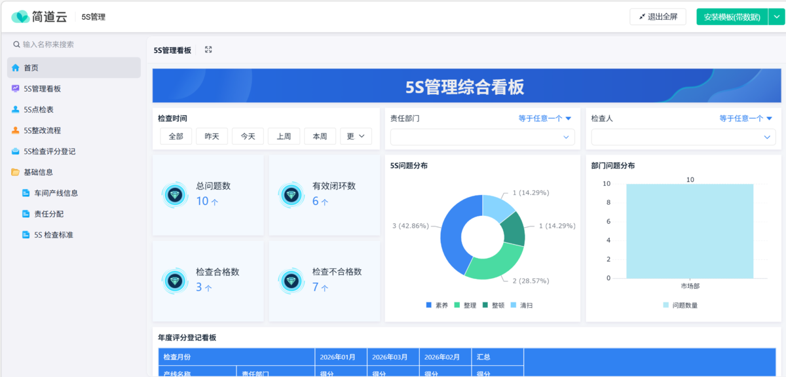Screen dimensions: 786x377
Task: Open 责任部门 等于任意一个 condition dropdown
Action: tap(545, 118)
